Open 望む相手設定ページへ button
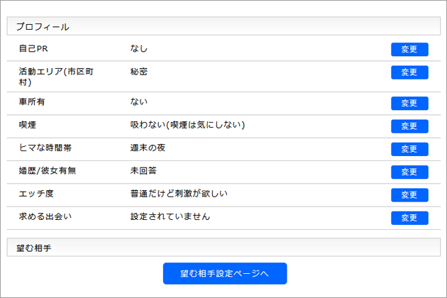This screenshot has width=447, height=298. [x=224, y=273]
